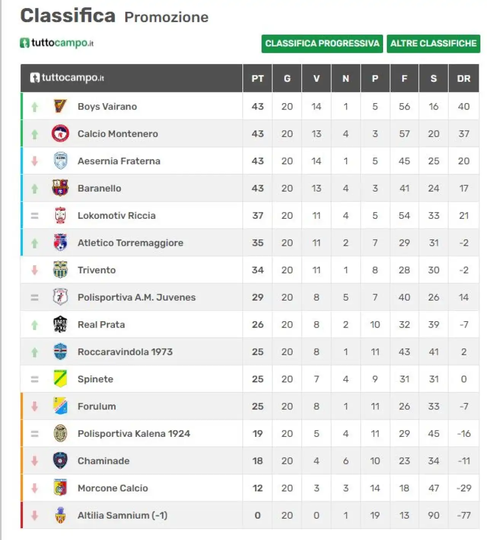Sort table by the DR column header

click(x=463, y=78)
